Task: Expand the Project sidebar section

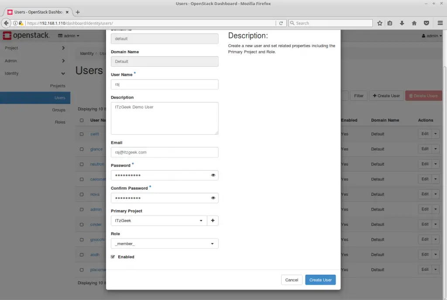Action: point(35,48)
